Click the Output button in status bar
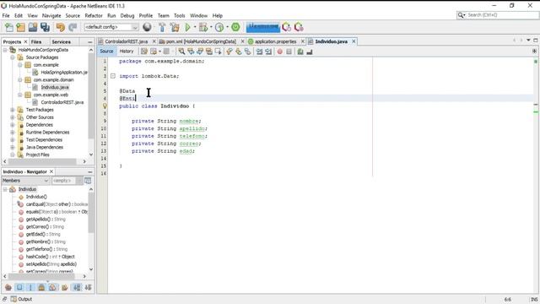540x304 pixels. [21, 299]
